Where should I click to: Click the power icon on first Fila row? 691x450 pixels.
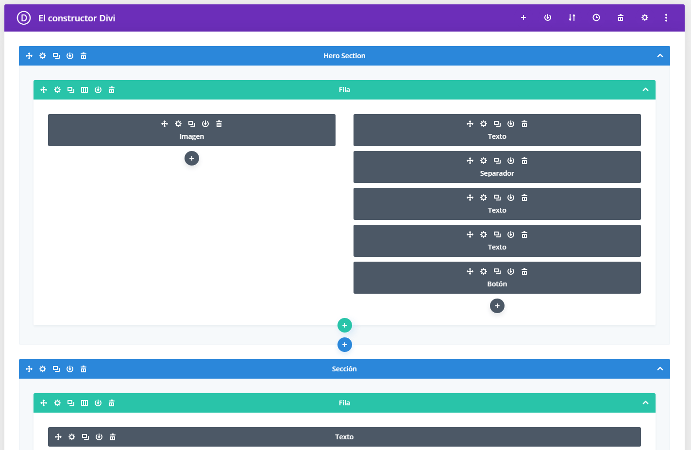click(x=98, y=90)
